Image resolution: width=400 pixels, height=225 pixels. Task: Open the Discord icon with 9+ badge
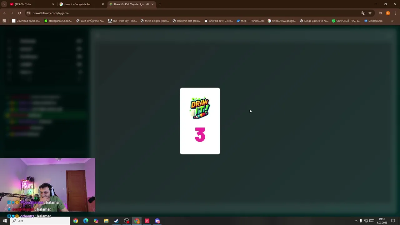click(157, 221)
